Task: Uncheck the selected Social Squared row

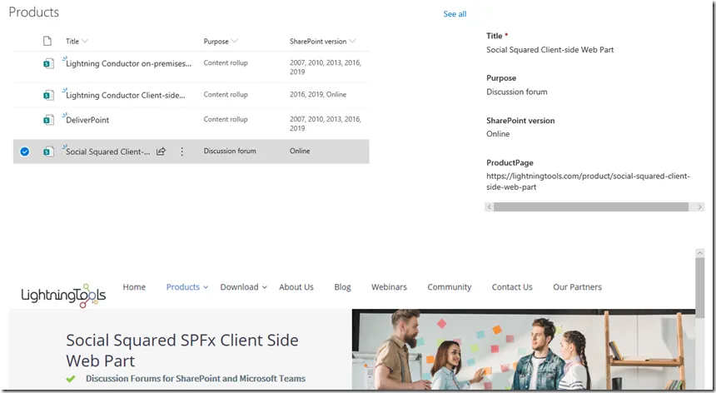Action: pos(24,152)
